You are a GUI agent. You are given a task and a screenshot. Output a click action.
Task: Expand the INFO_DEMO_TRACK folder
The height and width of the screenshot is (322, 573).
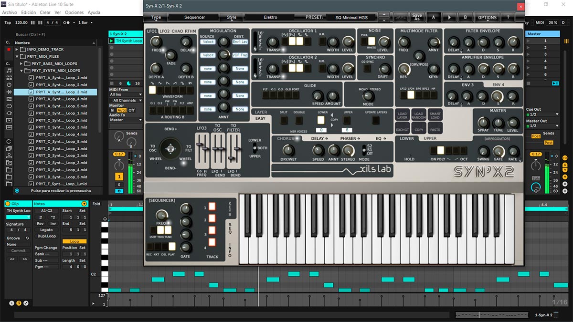click(17, 49)
